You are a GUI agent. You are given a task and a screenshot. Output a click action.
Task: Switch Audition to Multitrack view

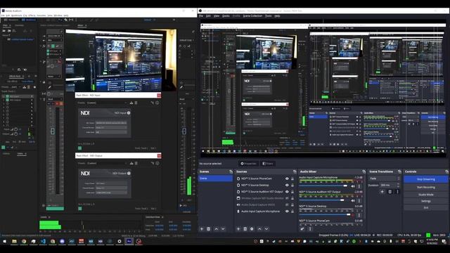29,20
